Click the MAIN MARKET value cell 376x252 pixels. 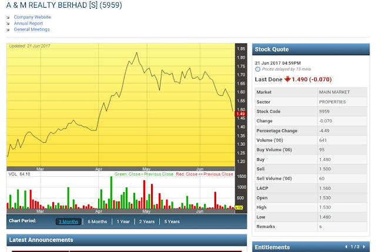click(x=342, y=92)
